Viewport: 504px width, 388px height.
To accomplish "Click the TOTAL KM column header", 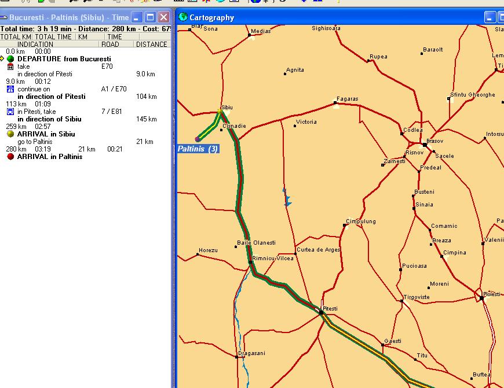I will click(x=16, y=37).
